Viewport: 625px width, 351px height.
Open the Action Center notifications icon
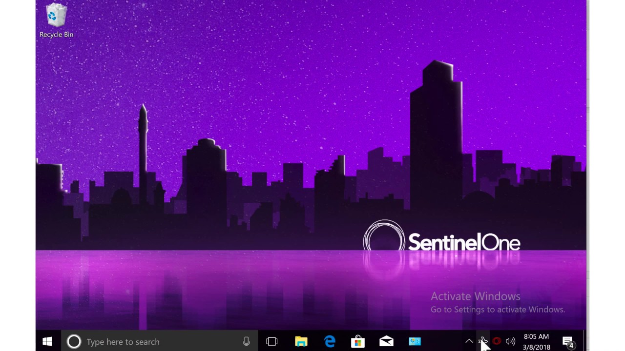pos(568,342)
